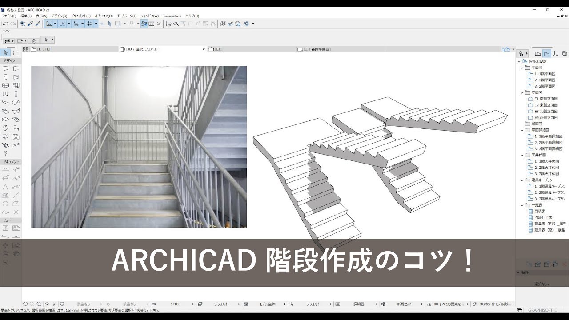Screen dimensions: 569x320
Task: Open the ファイル(F) menu
Action: (x=9, y=16)
